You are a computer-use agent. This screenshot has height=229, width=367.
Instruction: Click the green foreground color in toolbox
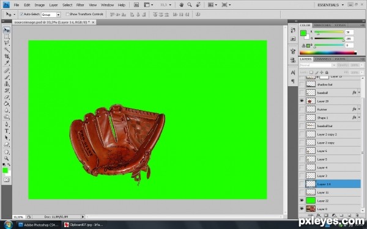tap(5, 170)
